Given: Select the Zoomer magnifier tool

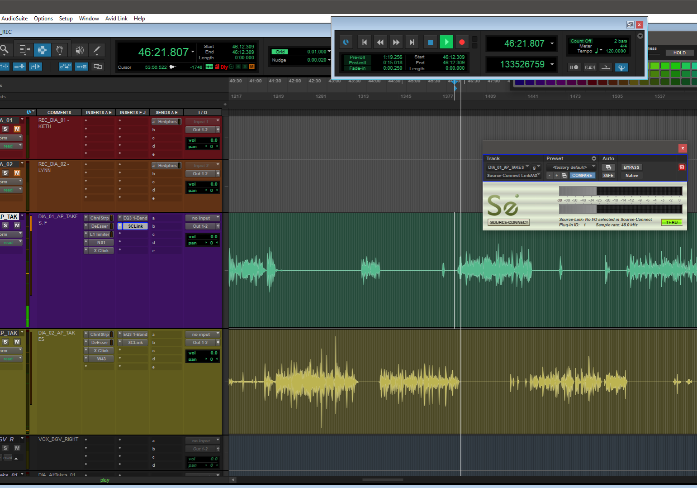Looking at the screenshot, I should pyautogui.click(x=4, y=49).
